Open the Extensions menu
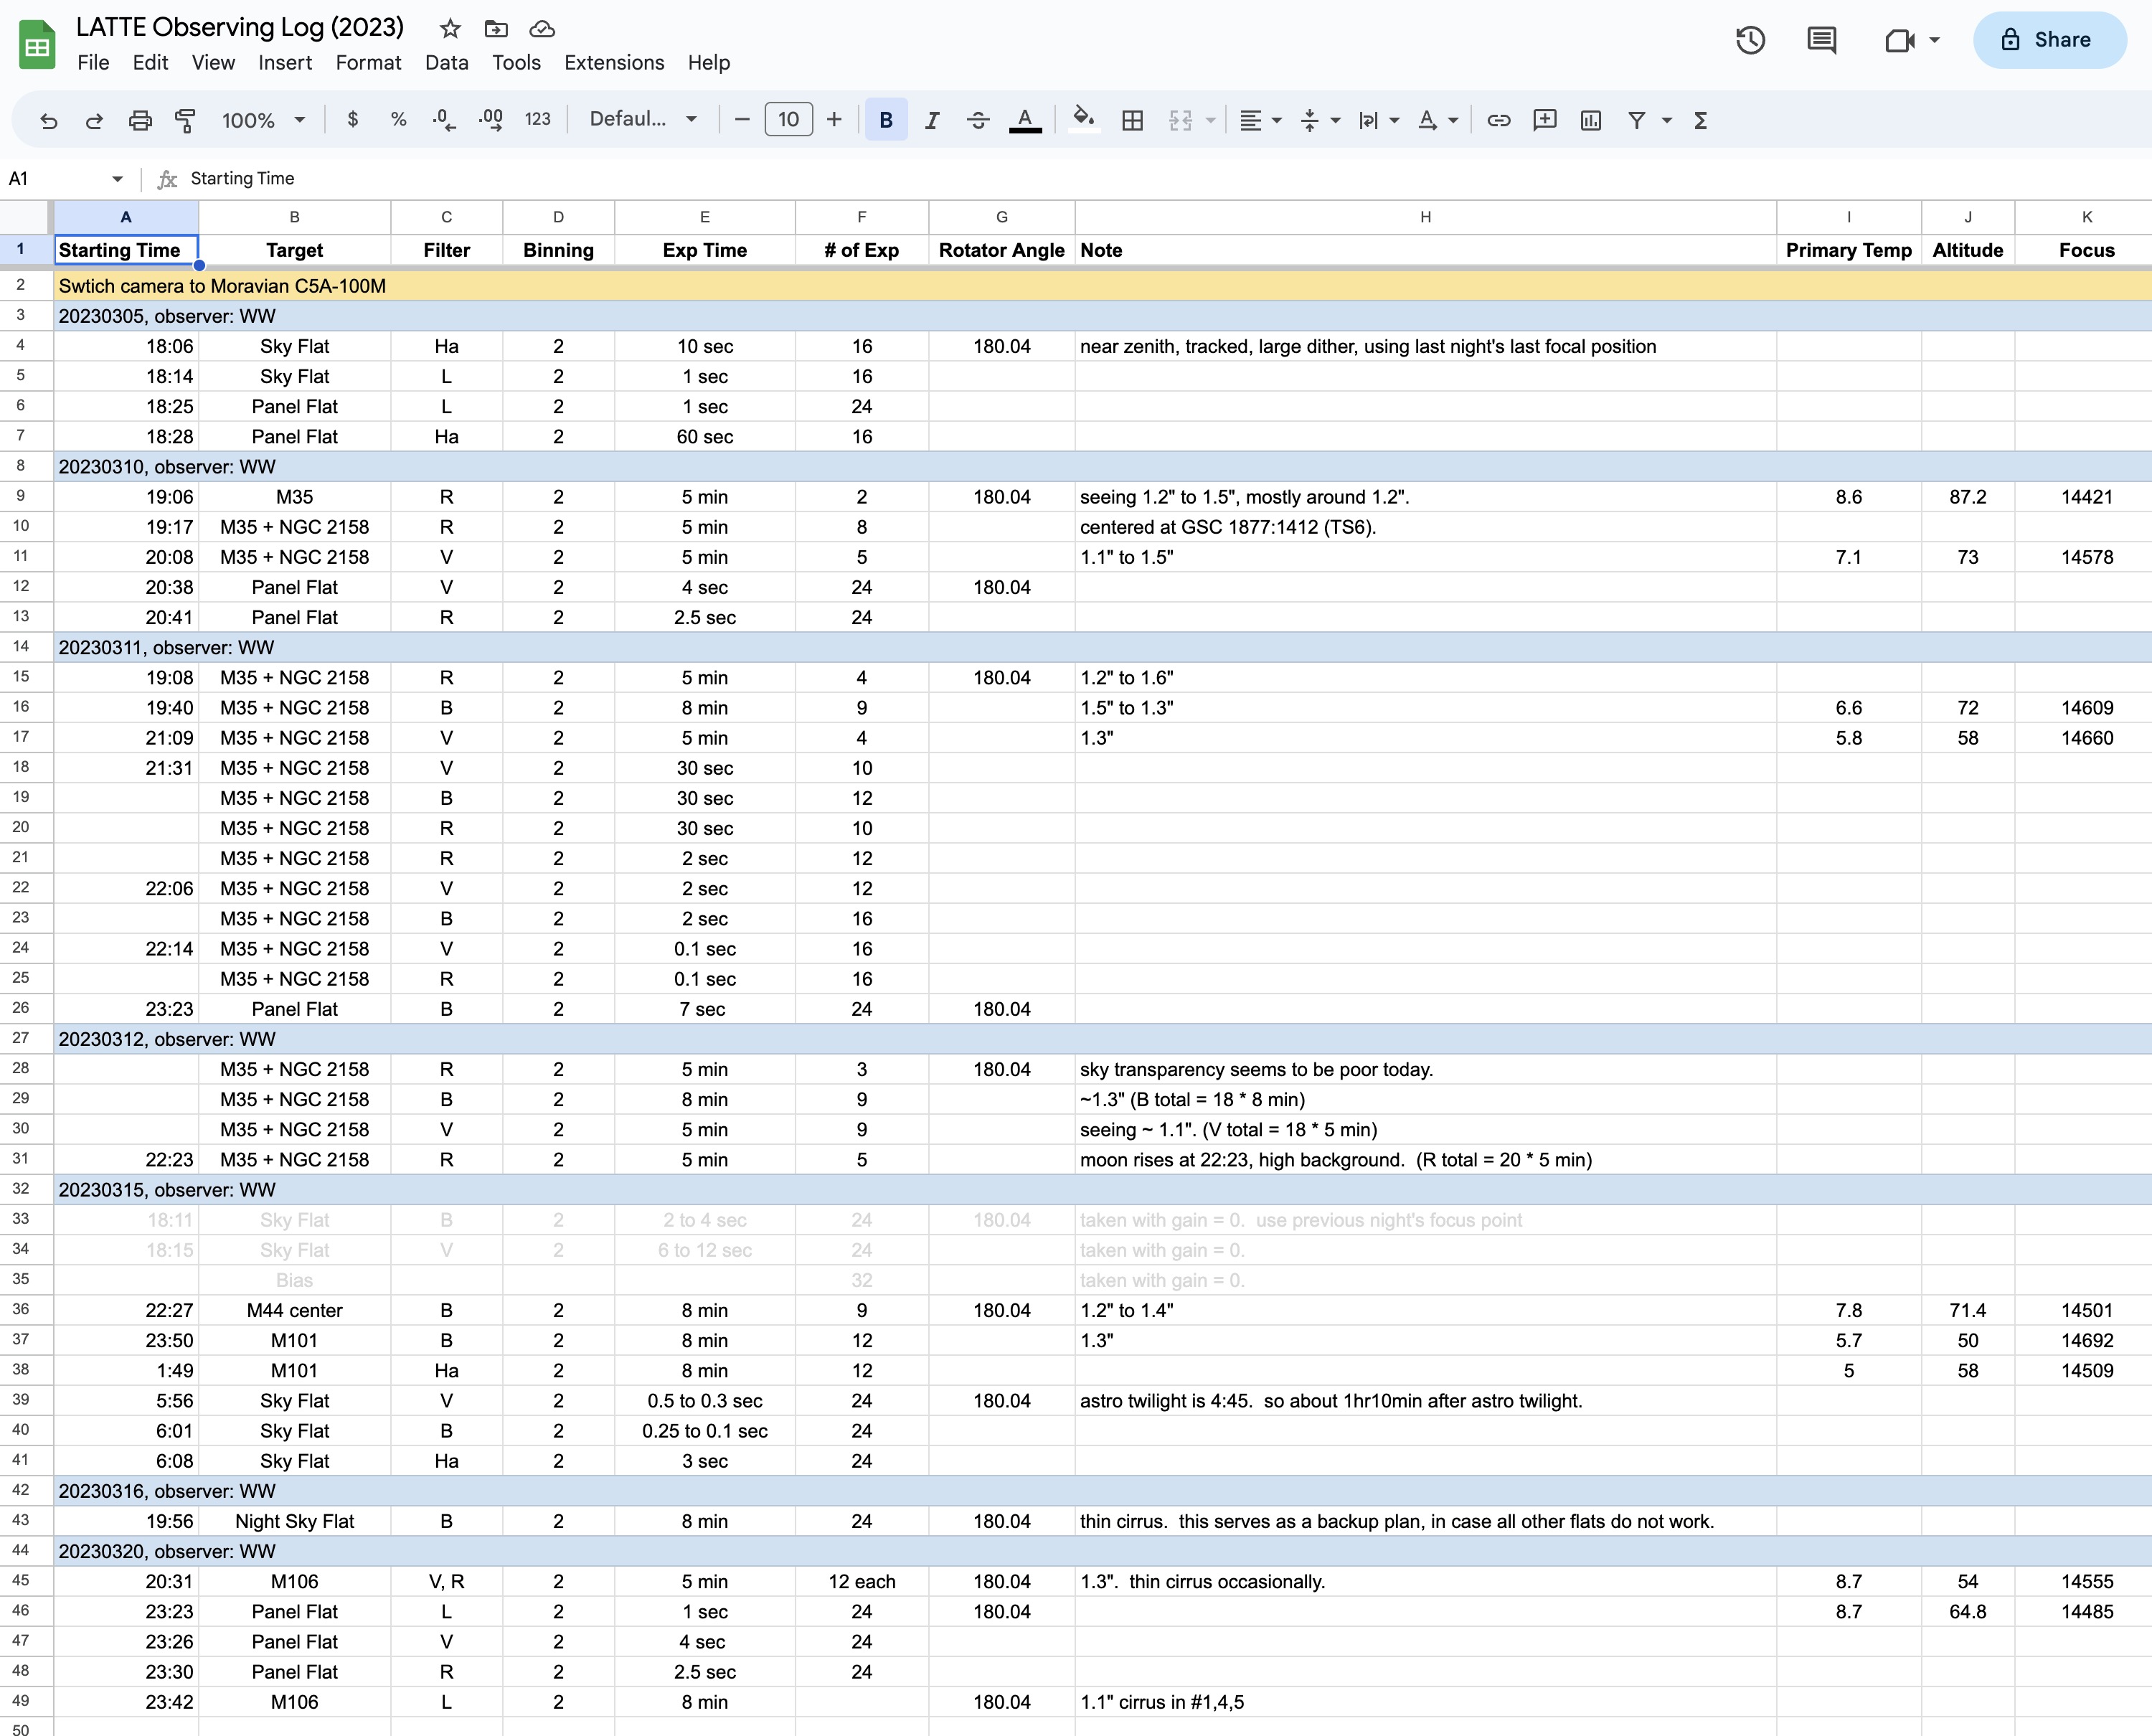 614,62
